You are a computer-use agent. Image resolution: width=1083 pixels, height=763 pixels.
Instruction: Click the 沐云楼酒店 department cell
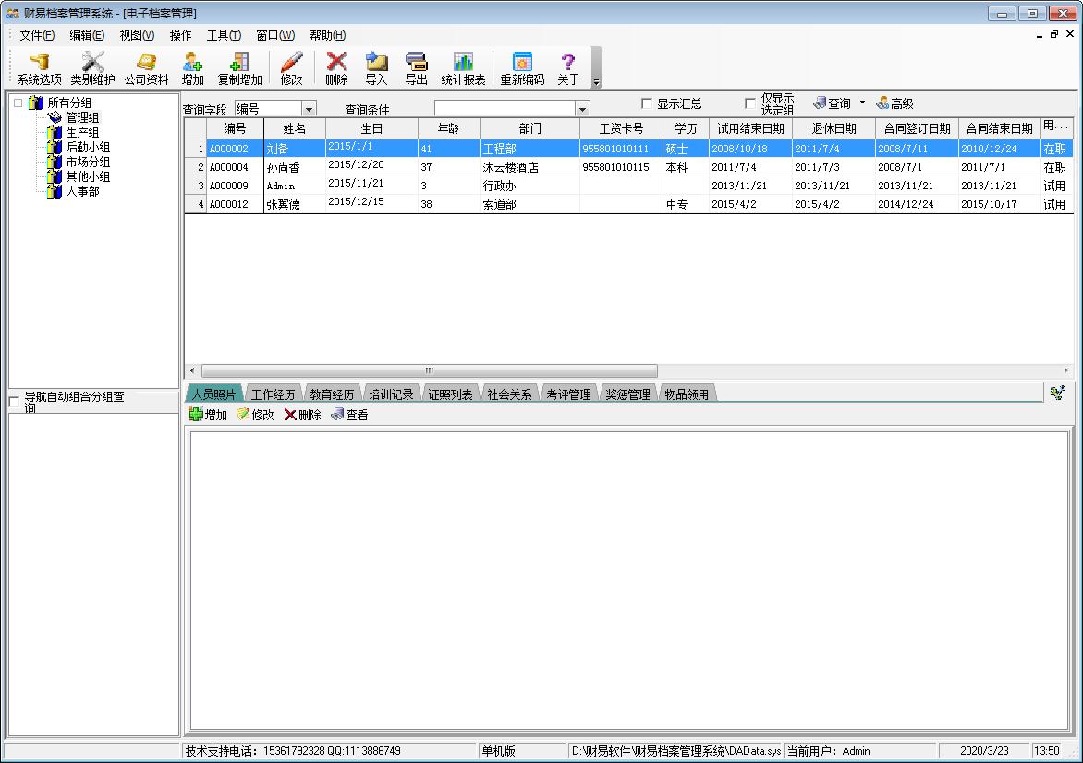529,167
